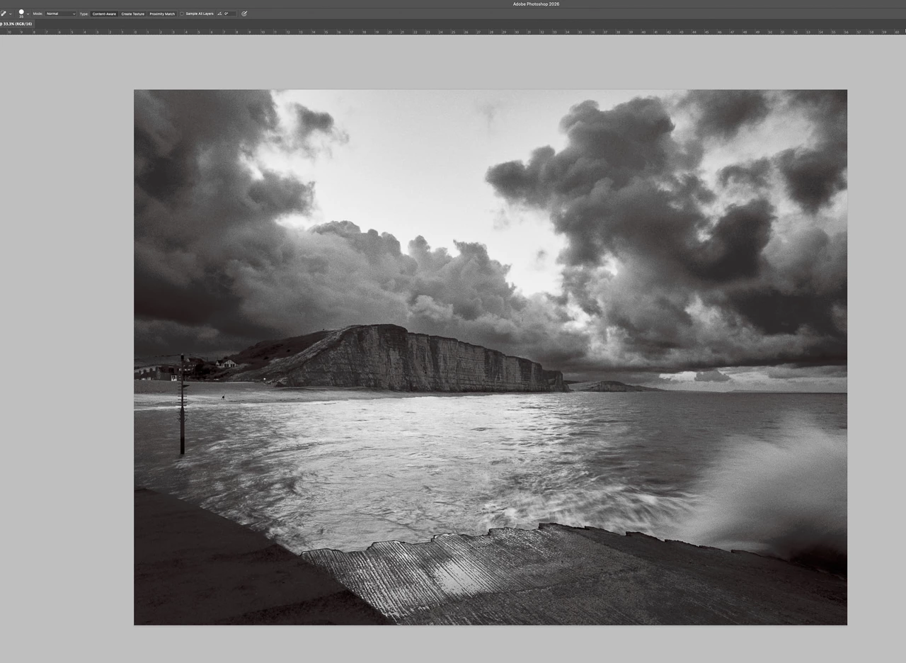The width and height of the screenshot is (906, 663).
Task: Enable the Sample All Layers checkbox
Action: pyautogui.click(x=182, y=13)
